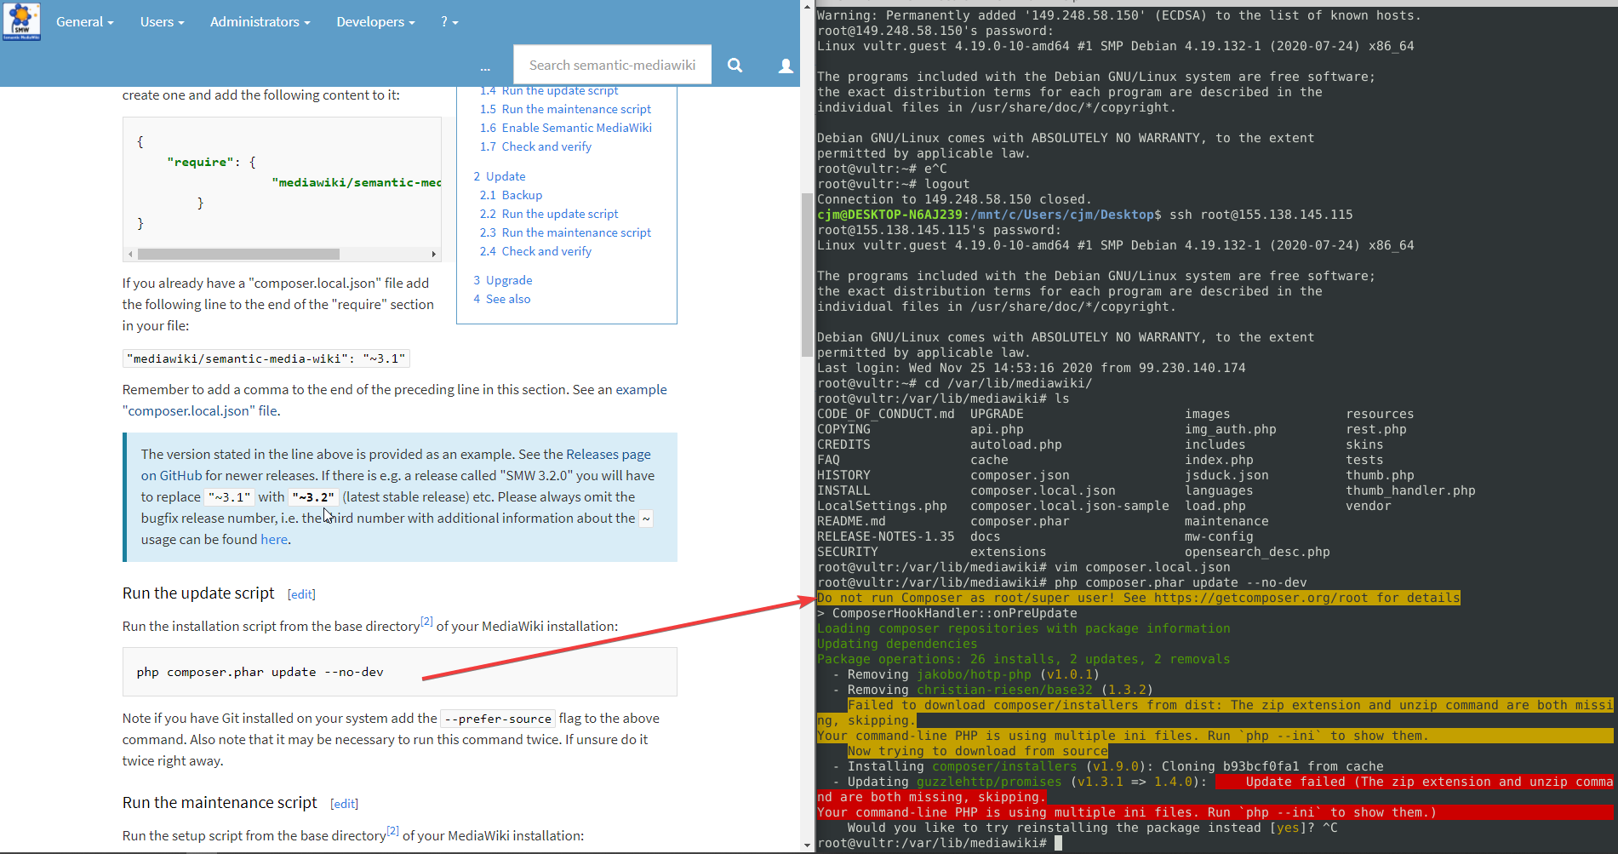Open the question mark help menu
This screenshot has width=1618, height=854.
(x=449, y=21)
